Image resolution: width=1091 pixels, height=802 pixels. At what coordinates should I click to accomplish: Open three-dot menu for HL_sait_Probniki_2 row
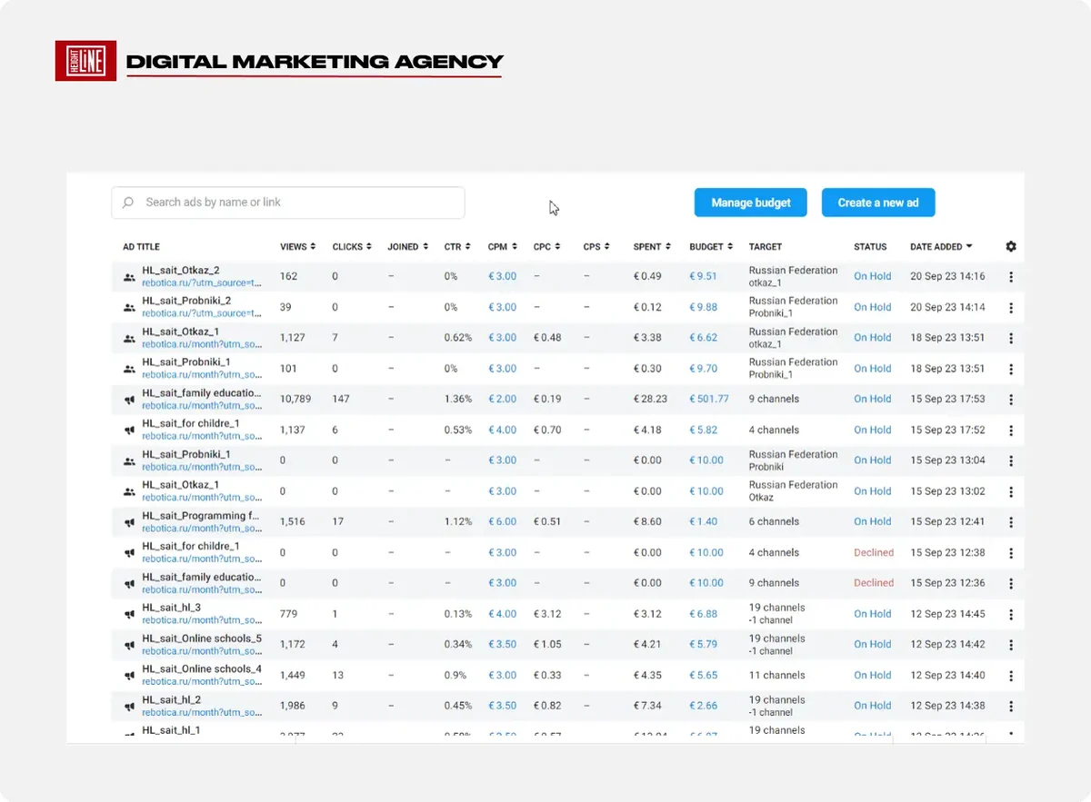point(1011,308)
